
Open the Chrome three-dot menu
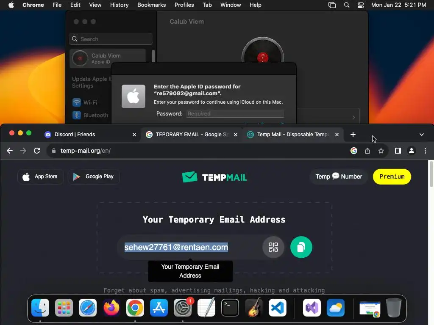(x=425, y=151)
